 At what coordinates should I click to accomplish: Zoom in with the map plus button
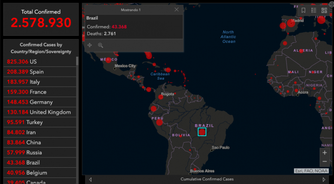[325, 152]
